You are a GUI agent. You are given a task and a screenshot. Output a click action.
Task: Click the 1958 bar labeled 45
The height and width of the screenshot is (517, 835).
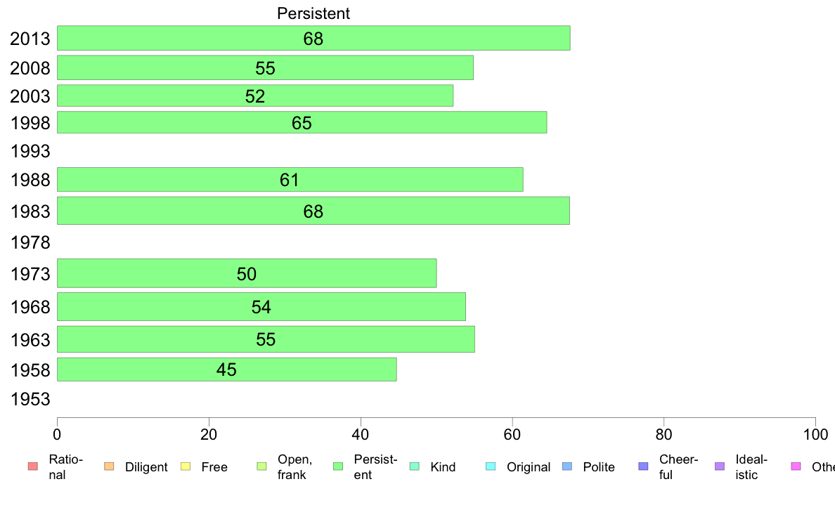(227, 369)
